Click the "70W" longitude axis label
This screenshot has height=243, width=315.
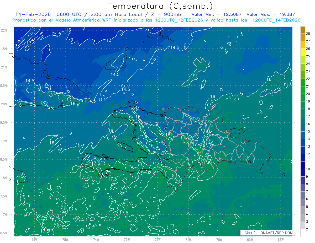219,240
